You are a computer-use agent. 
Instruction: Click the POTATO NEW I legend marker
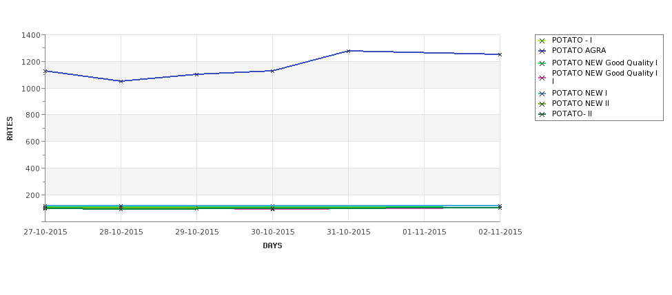pos(542,94)
